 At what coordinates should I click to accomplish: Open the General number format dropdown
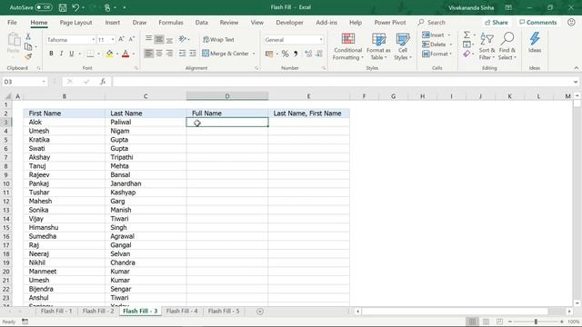pos(321,40)
